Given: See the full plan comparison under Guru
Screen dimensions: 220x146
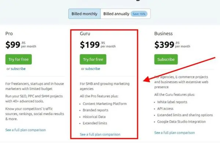Looking at the screenshot, I should tap(100, 135).
